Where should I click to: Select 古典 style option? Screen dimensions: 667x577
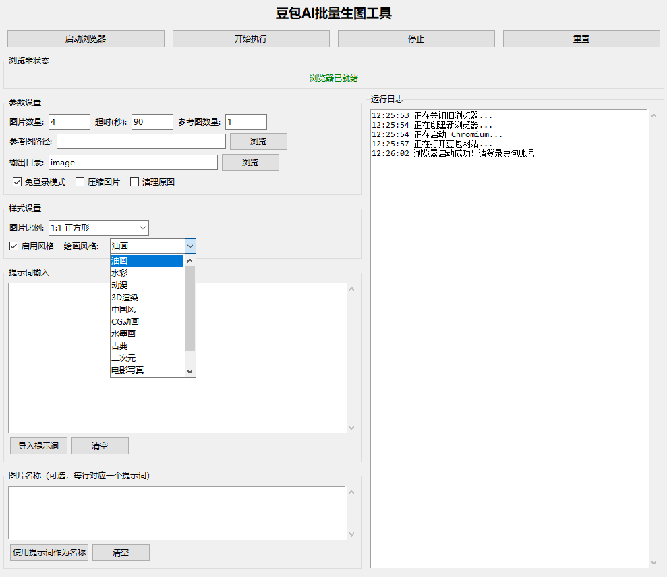pyautogui.click(x=147, y=346)
